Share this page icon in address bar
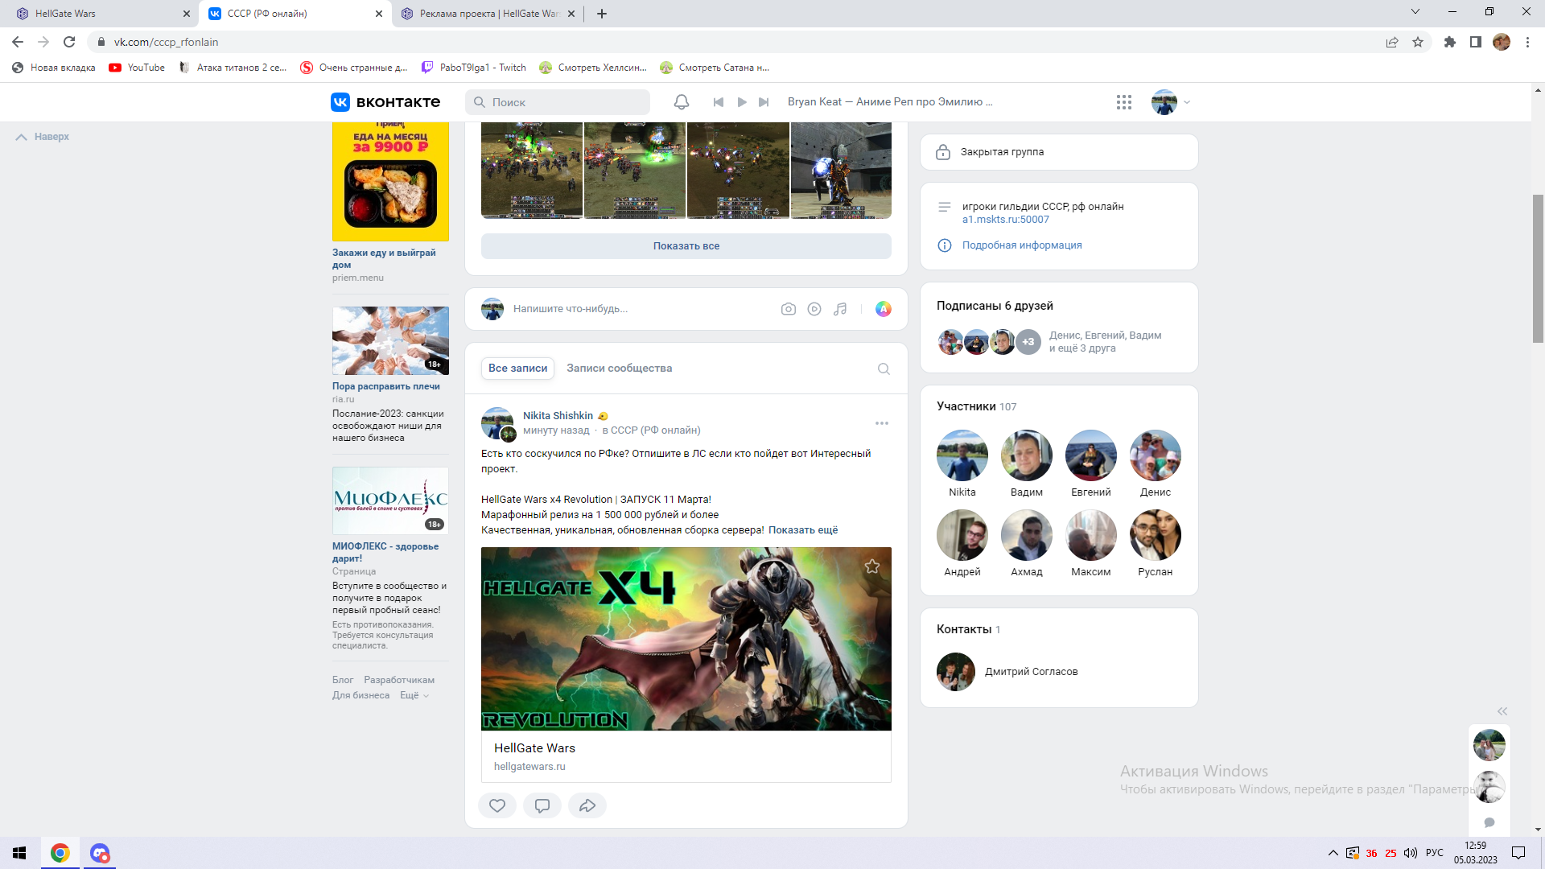 click(x=1392, y=42)
